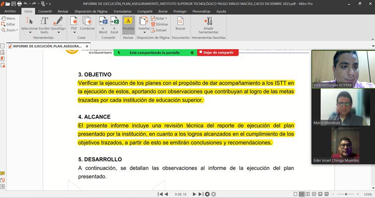This screenshot has width=375, height=198.
Task: Close the INFORME DE EJECUCIÓN document tab
Action: pos(87,46)
